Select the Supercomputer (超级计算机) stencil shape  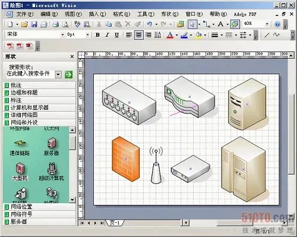point(52,171)
